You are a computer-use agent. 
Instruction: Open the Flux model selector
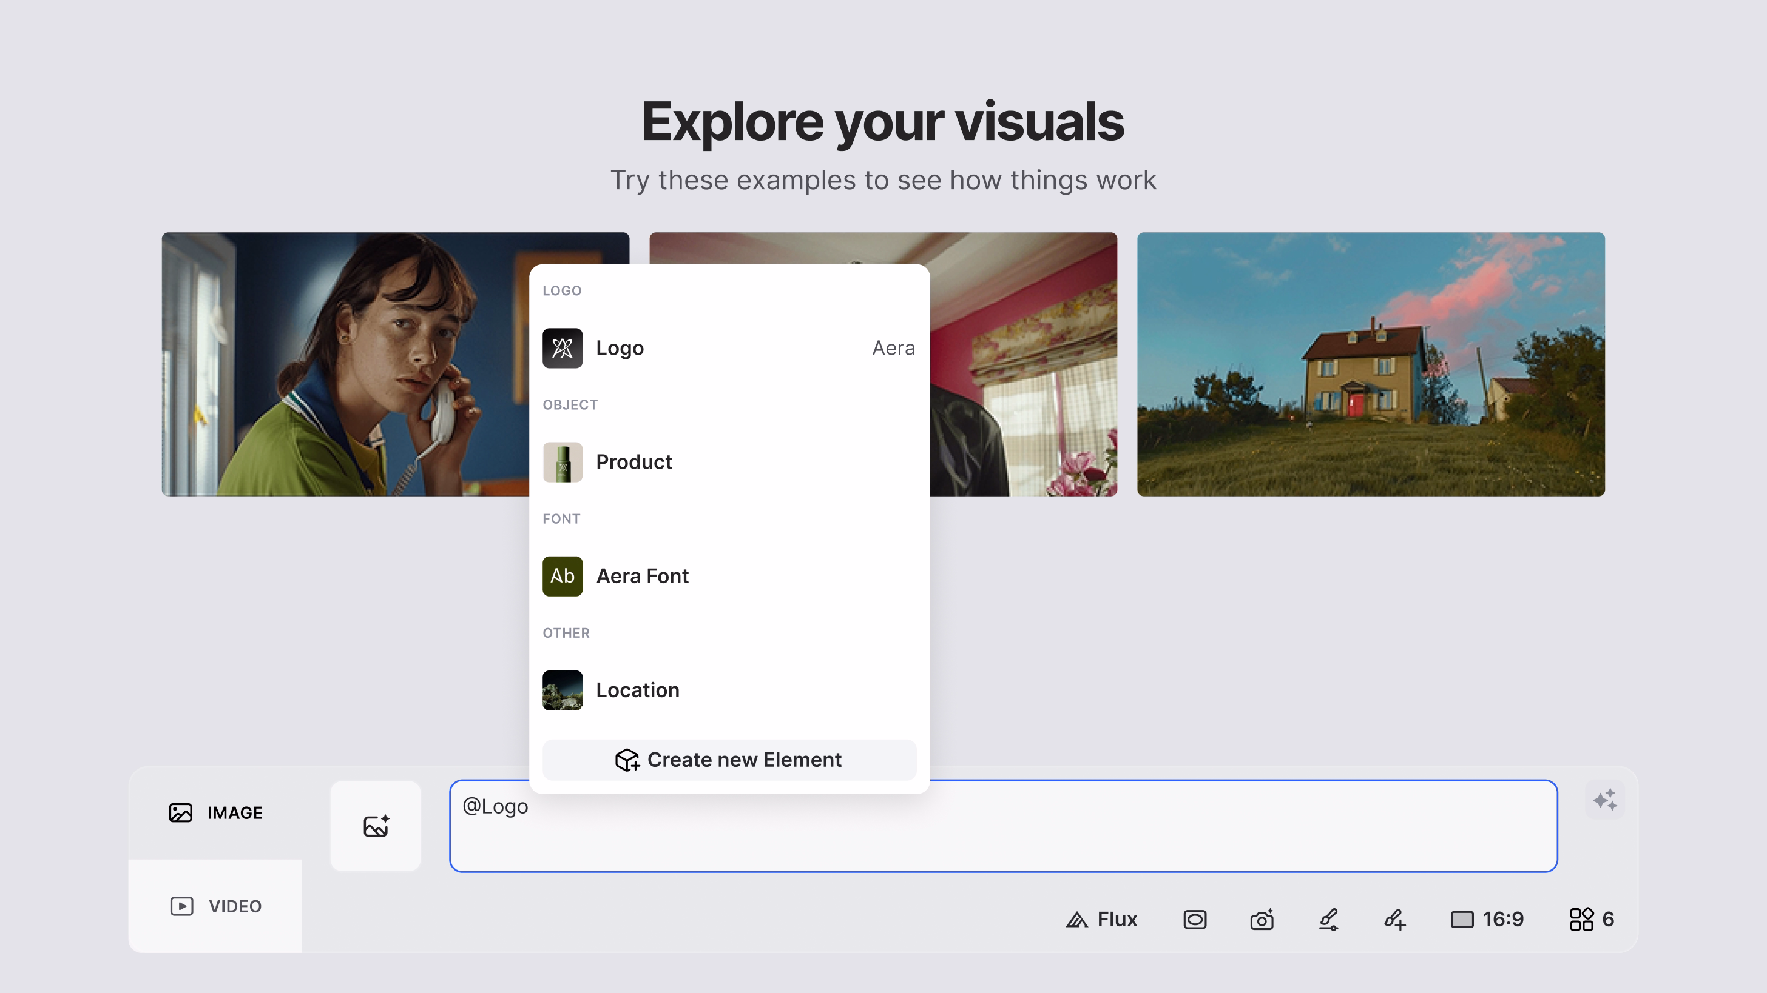(1101, 919)
